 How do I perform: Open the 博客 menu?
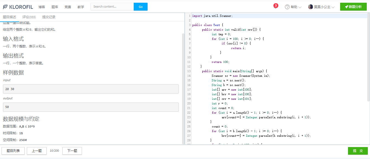tap(42, 7)
